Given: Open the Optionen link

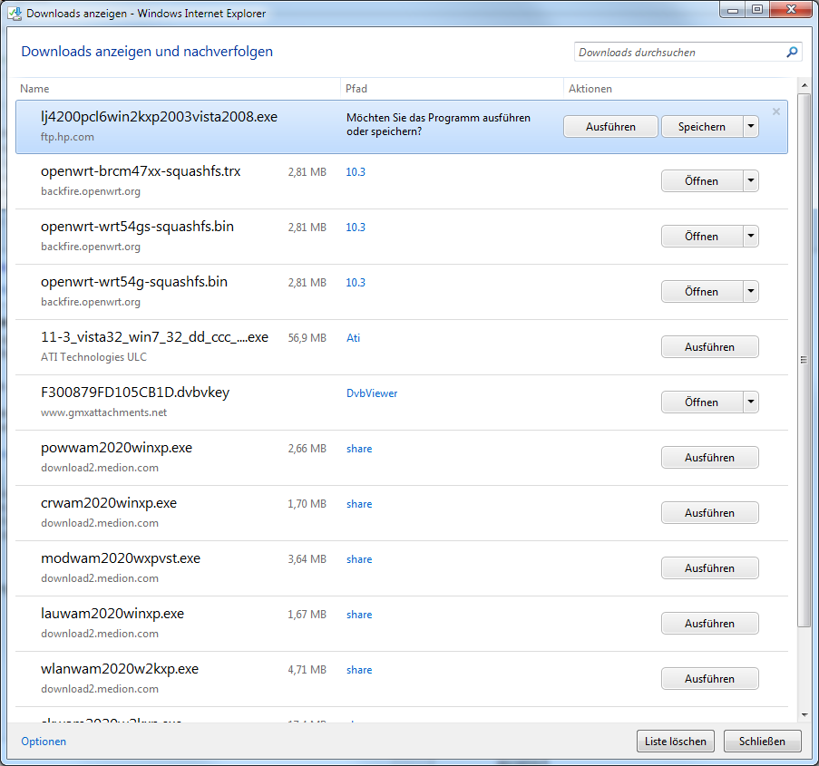Looking at the screenshot, I should tap(44, 742).
